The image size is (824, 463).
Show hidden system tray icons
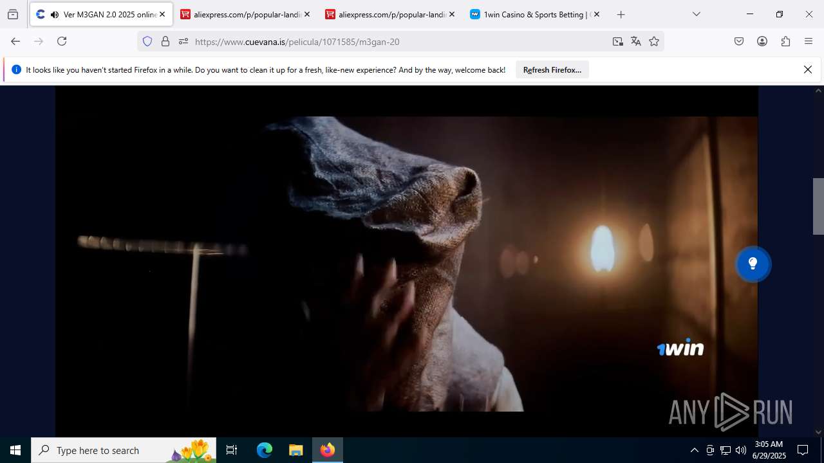[694, 450]
